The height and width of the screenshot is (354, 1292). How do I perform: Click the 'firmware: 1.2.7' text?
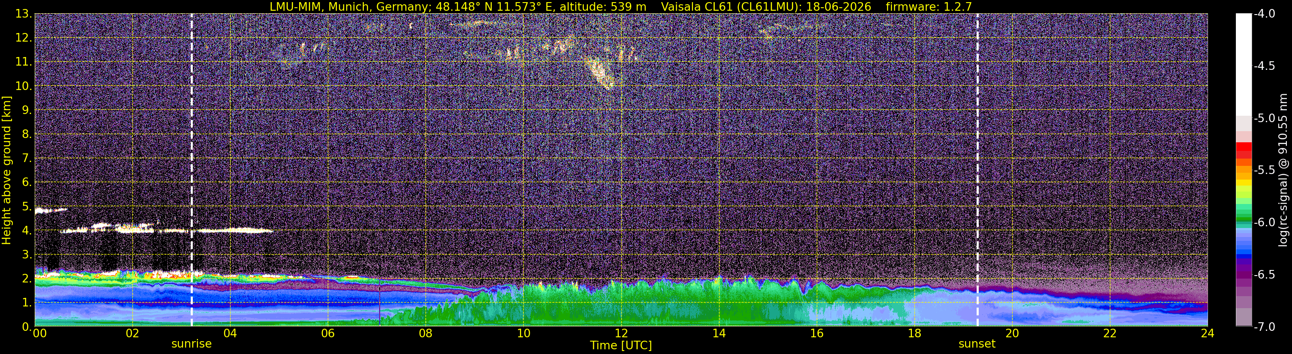point(929,6)
